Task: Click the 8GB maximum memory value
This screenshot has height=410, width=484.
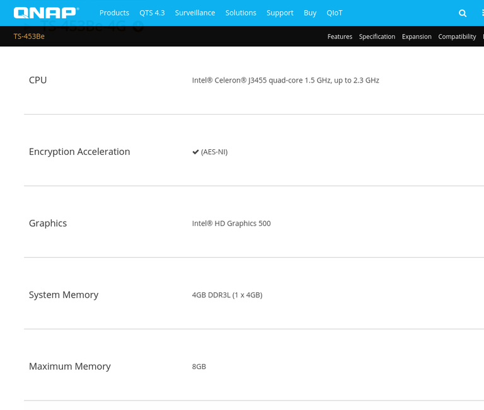Action: (x=199, y=367)
